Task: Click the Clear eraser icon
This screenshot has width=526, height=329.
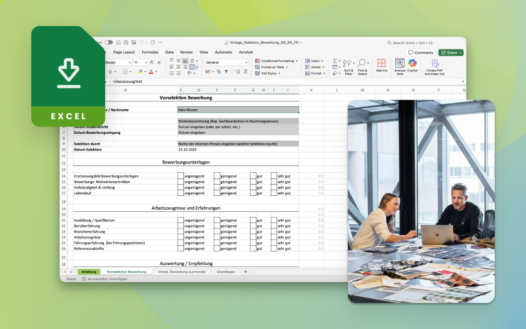Action: pos(335,73)
